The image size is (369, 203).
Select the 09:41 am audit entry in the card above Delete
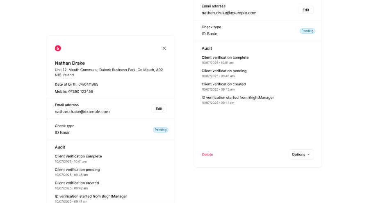237,100
